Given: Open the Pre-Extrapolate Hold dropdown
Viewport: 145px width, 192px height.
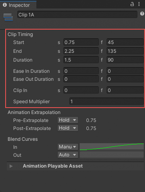Looking at the screenshot, I should tap(68, 120).
